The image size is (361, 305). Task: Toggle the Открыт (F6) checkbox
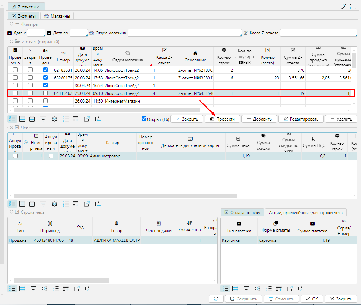pyautogui.click(x=144, y=119)
